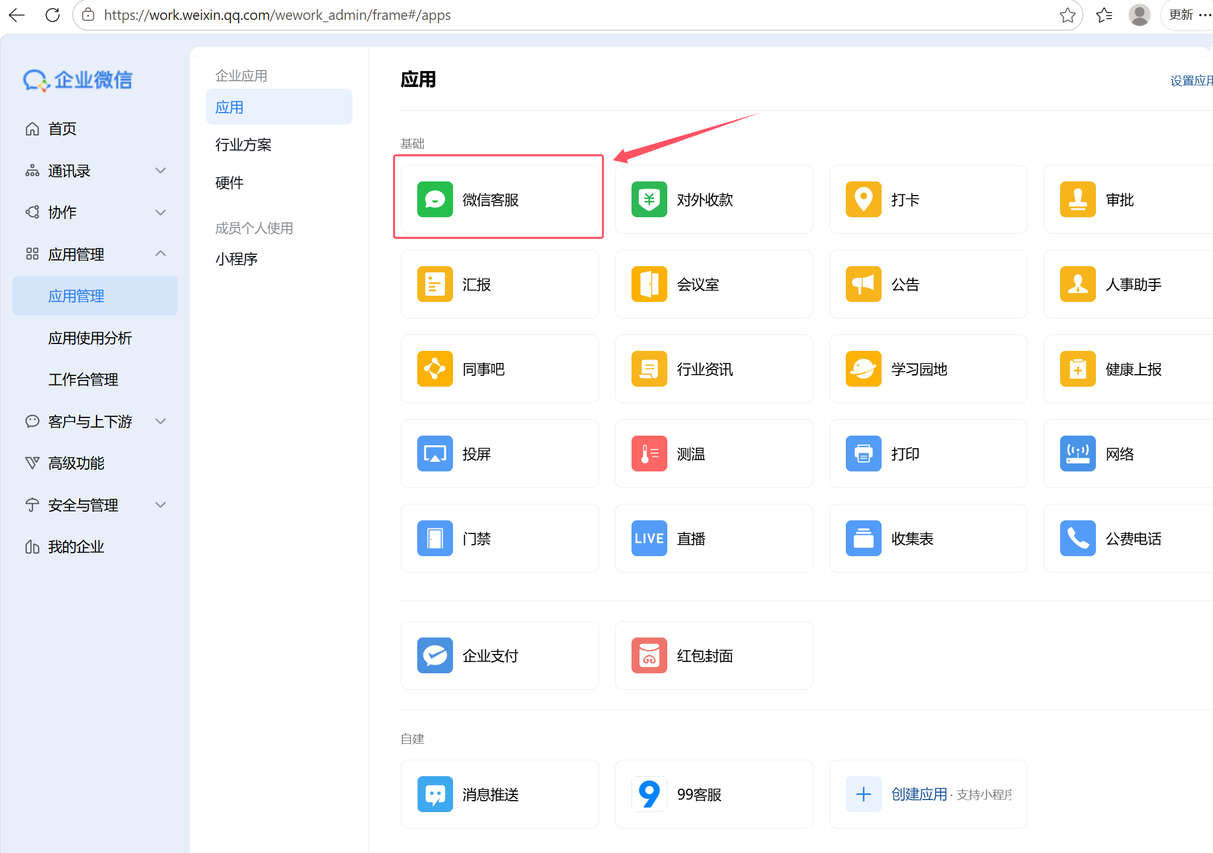The image size is (1213, 853).
Task: Click the 企业微信 logo
Action: click(78, 80)
